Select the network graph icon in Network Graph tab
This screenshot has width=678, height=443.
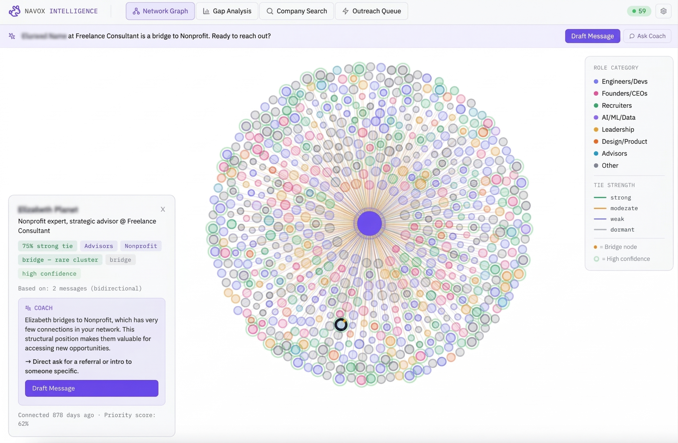pyautogui.click(x=136, y=11)
